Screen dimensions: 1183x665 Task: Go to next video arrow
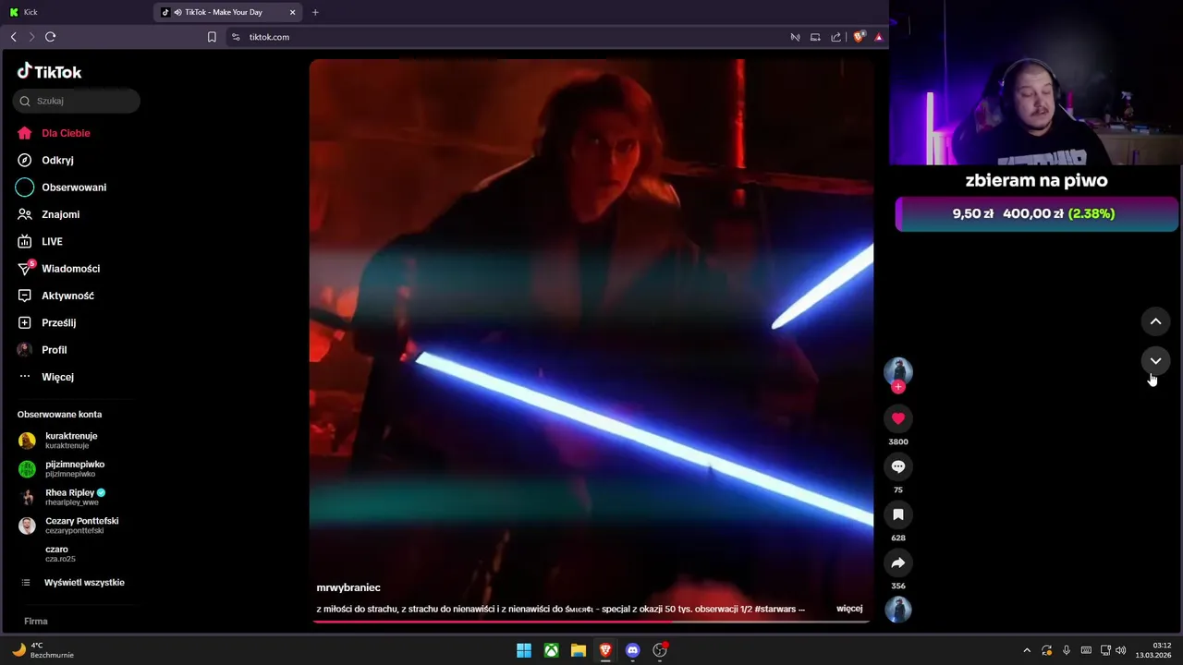point(1155,361)
